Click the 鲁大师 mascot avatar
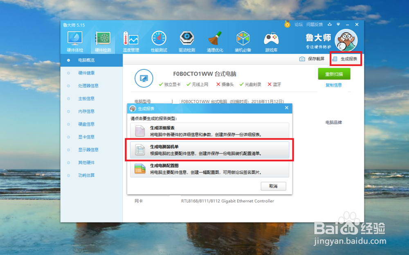Image resolution: width=409 pixels, height=255 pixels. [346, 40]
